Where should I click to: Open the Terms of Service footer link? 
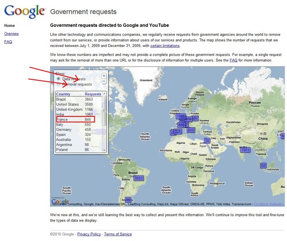point(118,234)
